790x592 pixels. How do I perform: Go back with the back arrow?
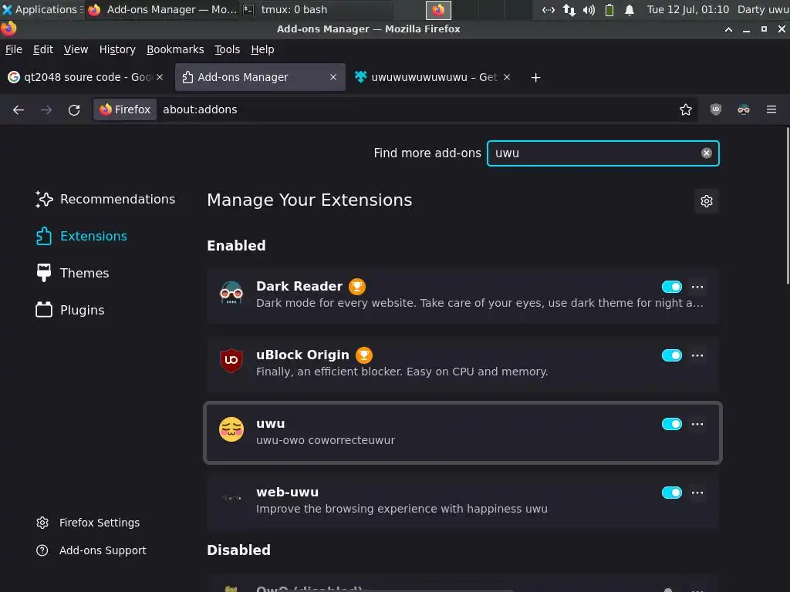click(19, 109)
